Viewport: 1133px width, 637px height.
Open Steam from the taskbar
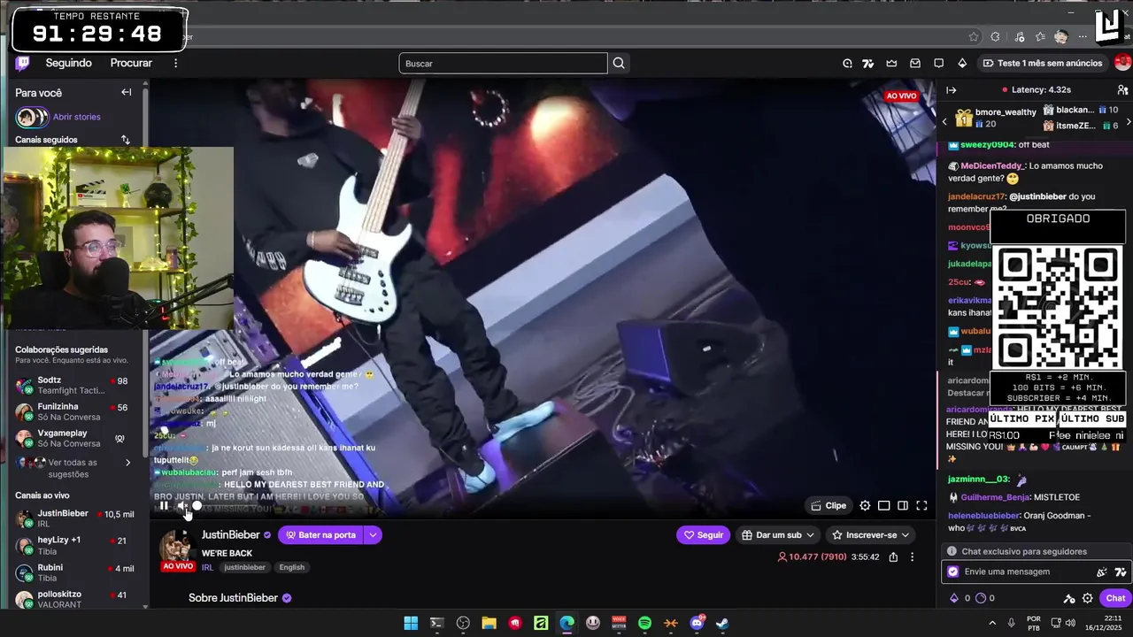tap(722, 623)
